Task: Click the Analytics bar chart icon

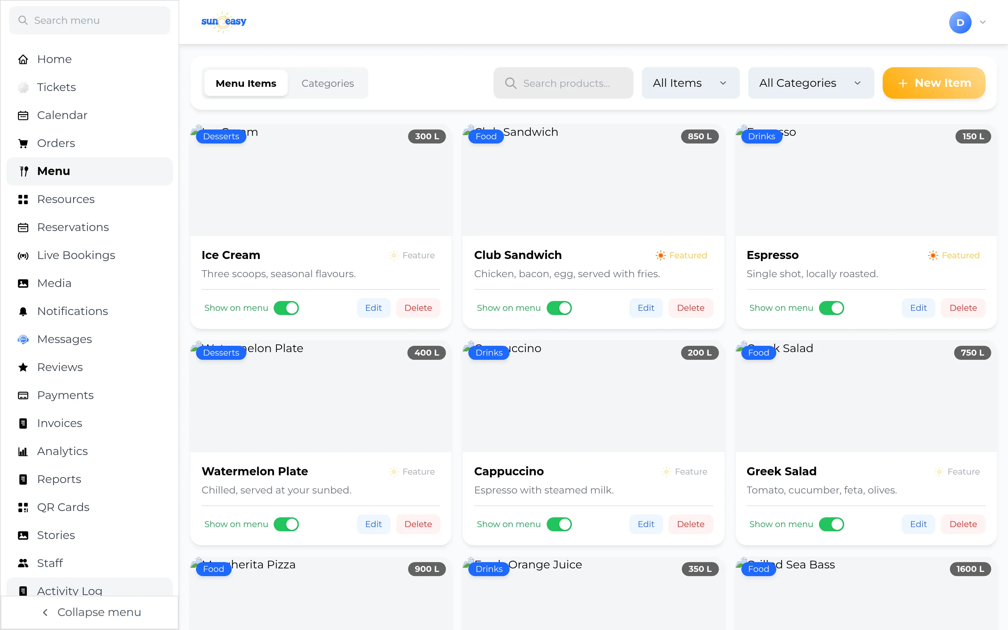Action: (x=23, y=451)
